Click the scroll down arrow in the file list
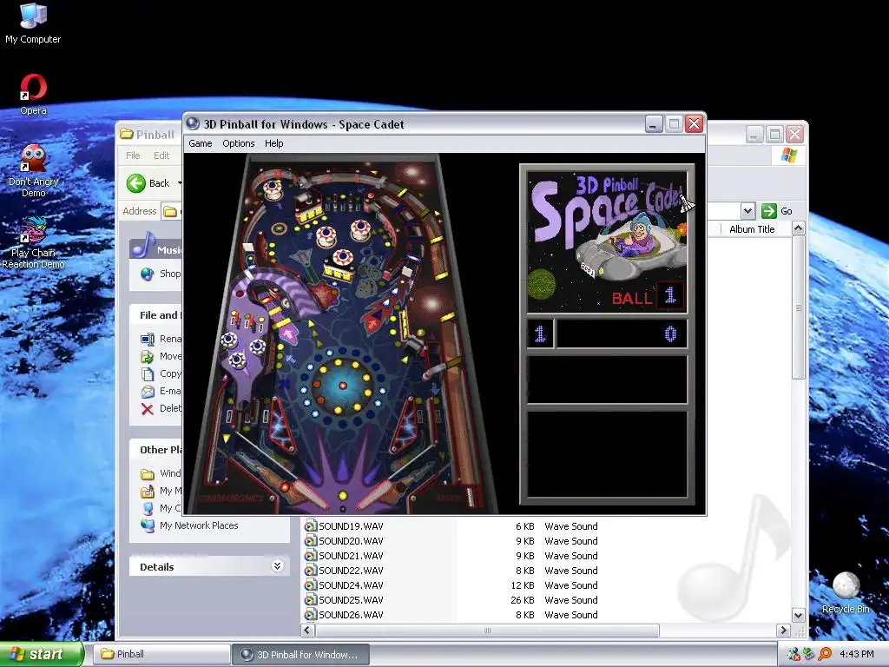Viewport: 889px width, 667px height. pos(799,616)
